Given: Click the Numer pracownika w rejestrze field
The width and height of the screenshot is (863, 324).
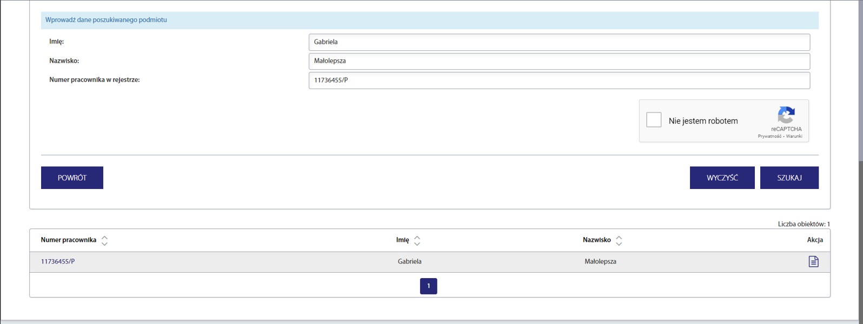Looking at the screenshot, I should [x=559, y=80].
